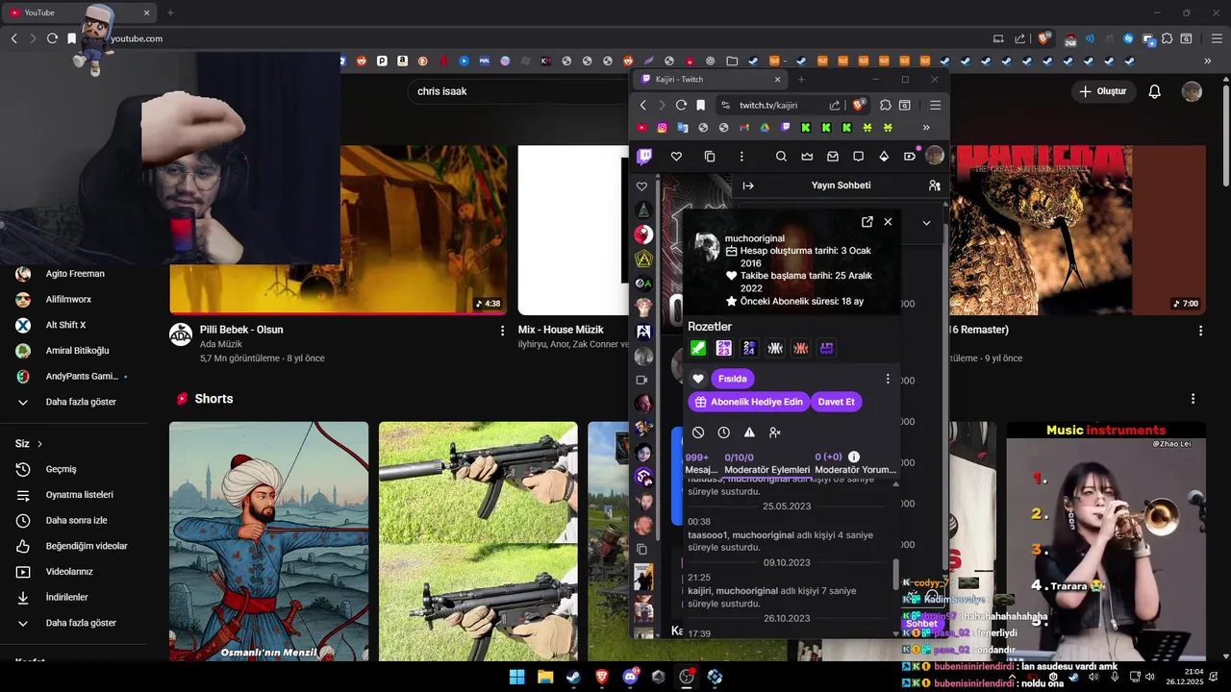The width and height of the screenshot is (1231, 692).
Task: Click the ban user circle-slash icon
Action: 698,433
